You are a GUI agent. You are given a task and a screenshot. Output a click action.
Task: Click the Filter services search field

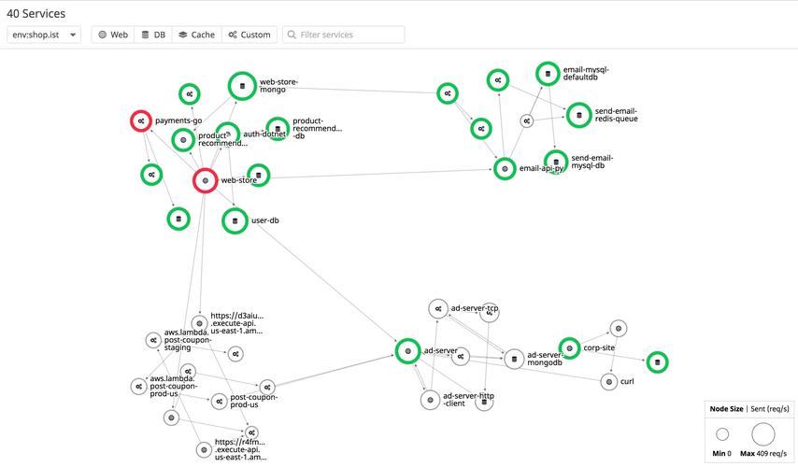click(x=348, y=35)
